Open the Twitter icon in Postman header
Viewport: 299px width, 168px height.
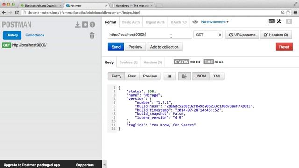[x=85, y=25]
